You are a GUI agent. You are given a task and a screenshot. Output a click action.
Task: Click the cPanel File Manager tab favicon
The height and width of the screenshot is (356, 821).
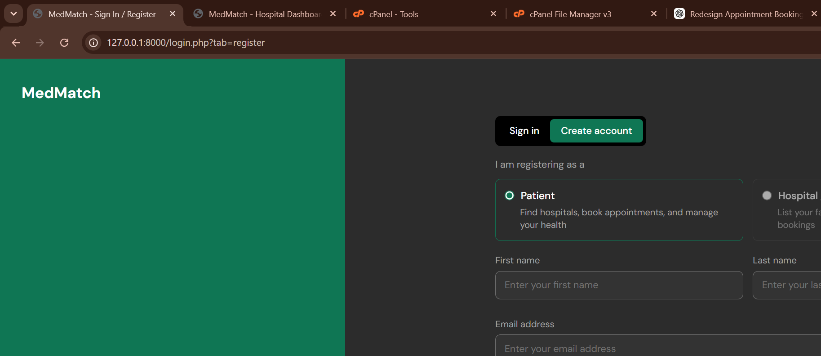[x=519, y=14]
